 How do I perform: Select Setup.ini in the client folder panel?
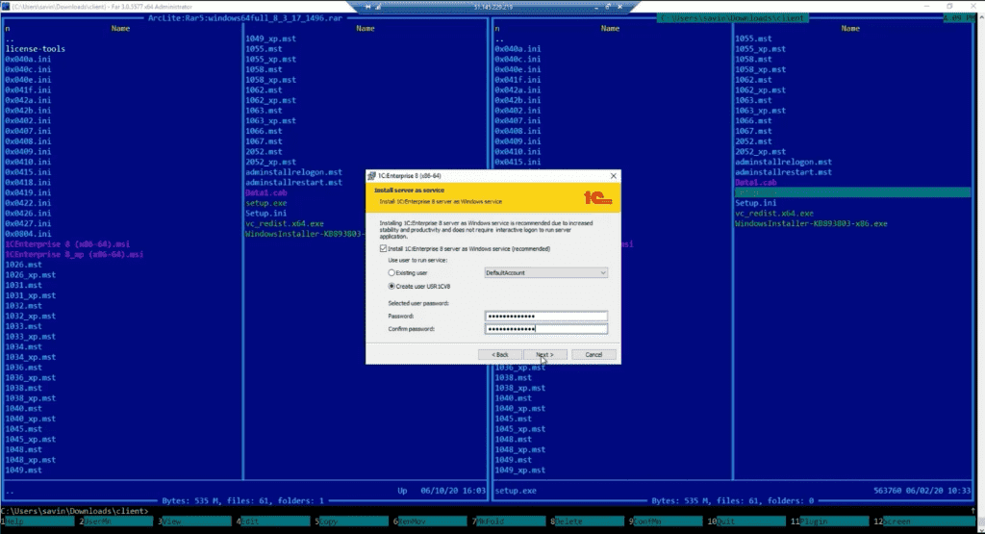pyautogui.click(x=756, y=203)
